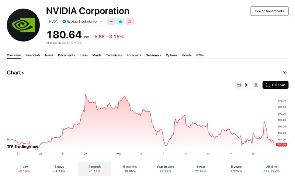Click the See on Supercharts button
Image resolution: width=295 pixels, height=183 pixels.
tap(269, 11)
